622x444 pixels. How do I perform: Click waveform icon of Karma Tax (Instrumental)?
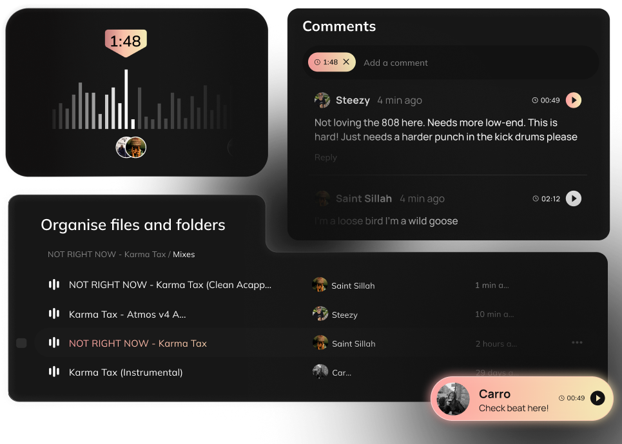pyautogui.click(x=54, y=372)
